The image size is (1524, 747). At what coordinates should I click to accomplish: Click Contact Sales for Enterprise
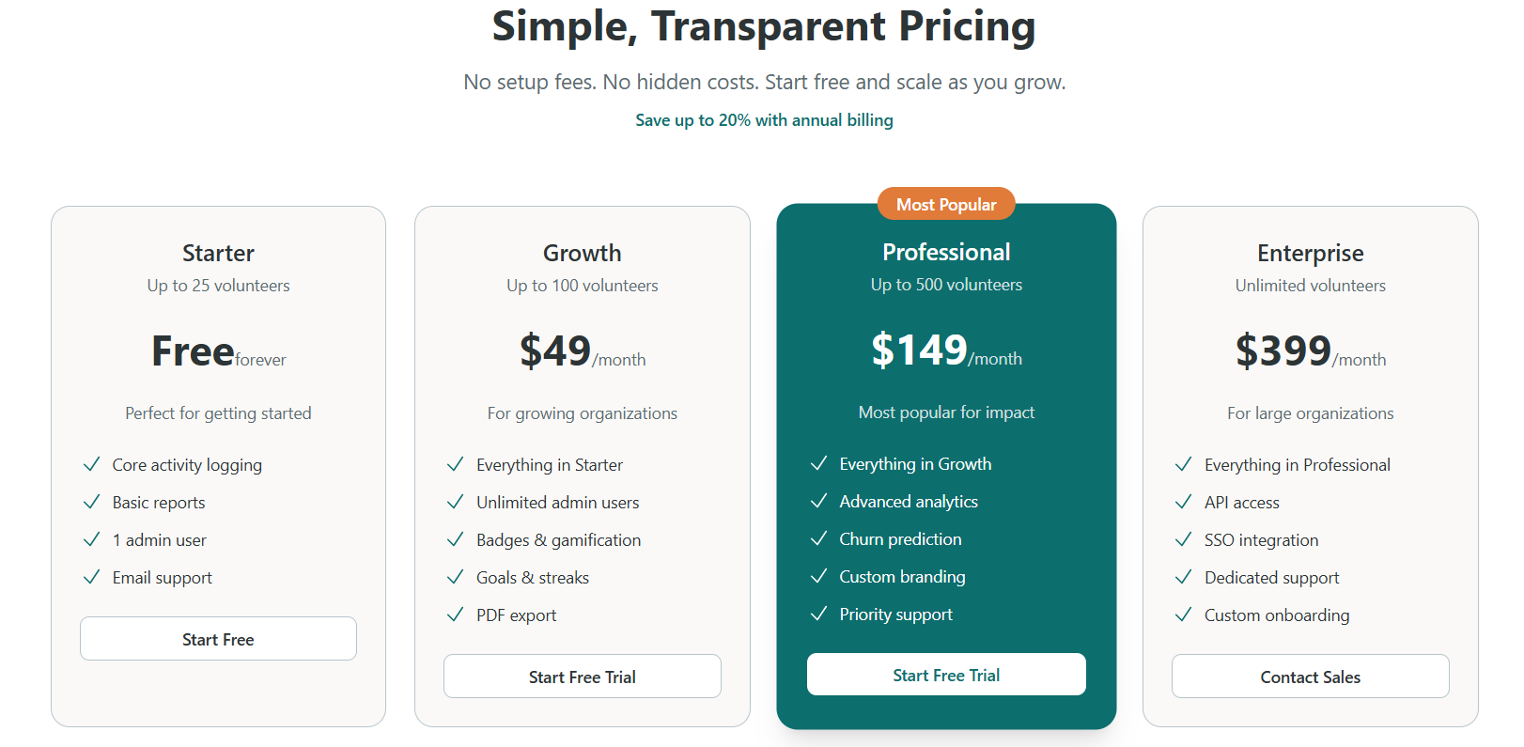pos(1310,676)
